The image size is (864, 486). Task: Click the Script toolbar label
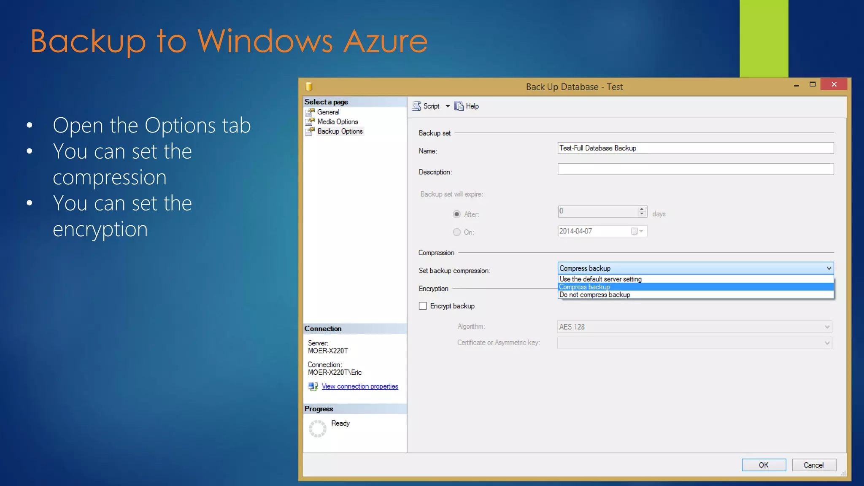coord(431,106)
